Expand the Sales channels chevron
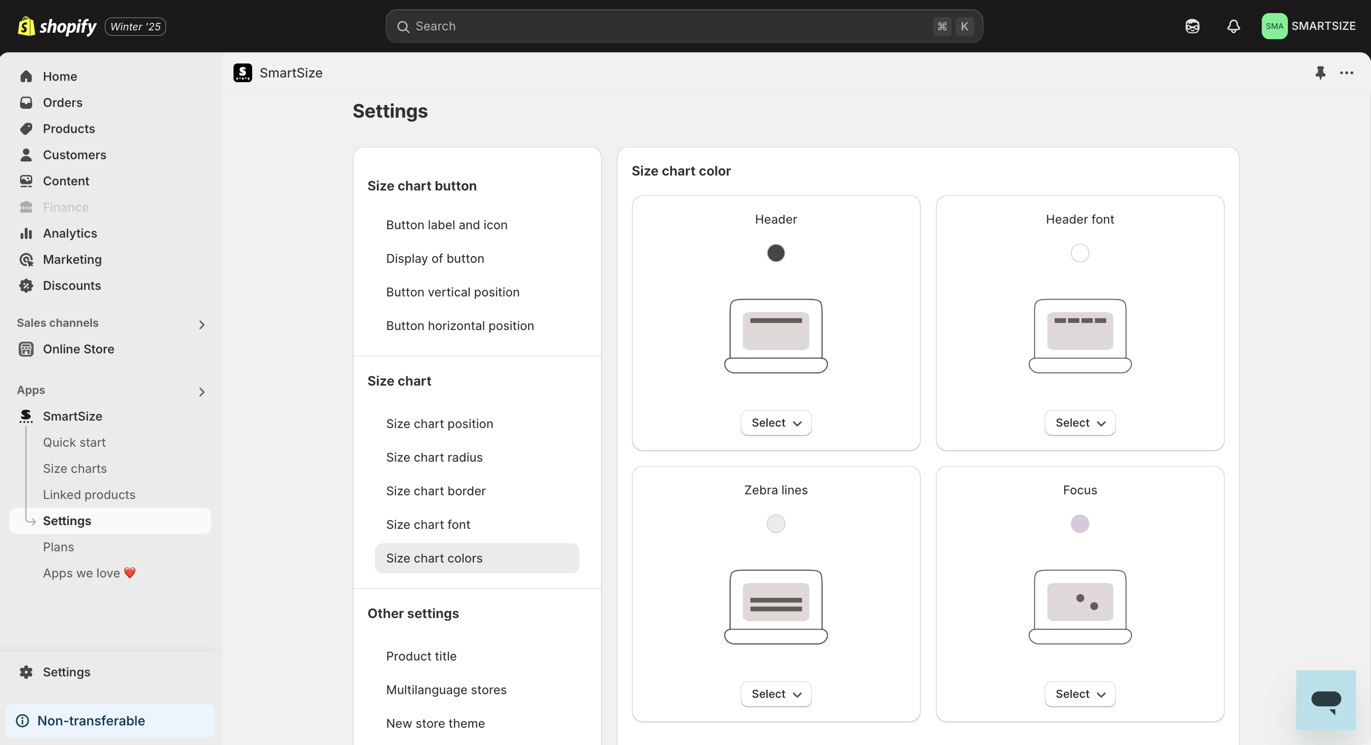The image size is (1371, 745). [x=202, y=324]
